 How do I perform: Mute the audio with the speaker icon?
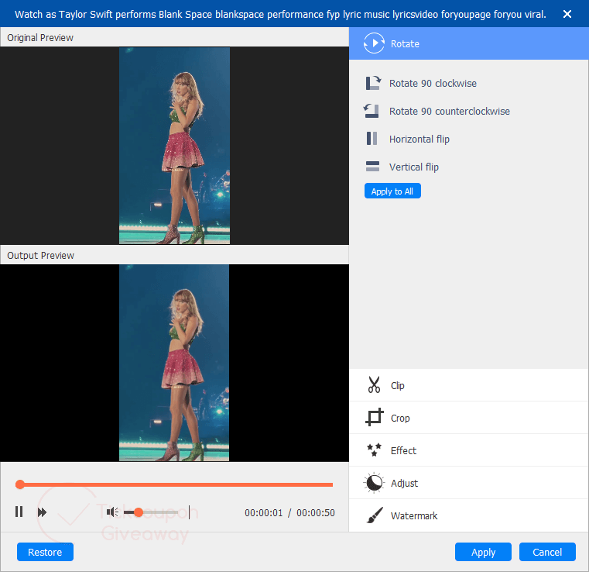tap(112, 512)
